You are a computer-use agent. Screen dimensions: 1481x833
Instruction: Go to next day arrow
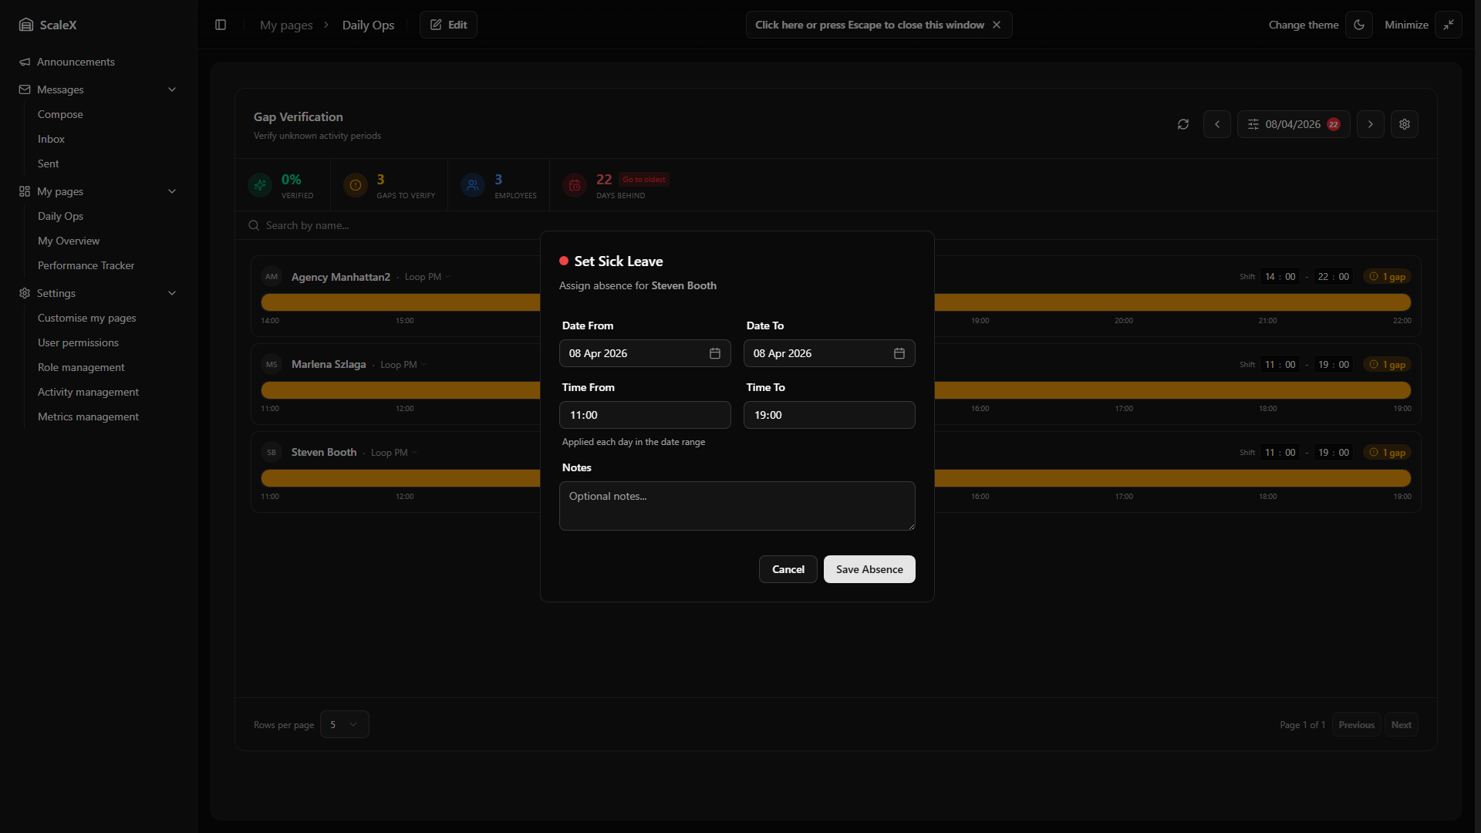(x=1371, y=124)
